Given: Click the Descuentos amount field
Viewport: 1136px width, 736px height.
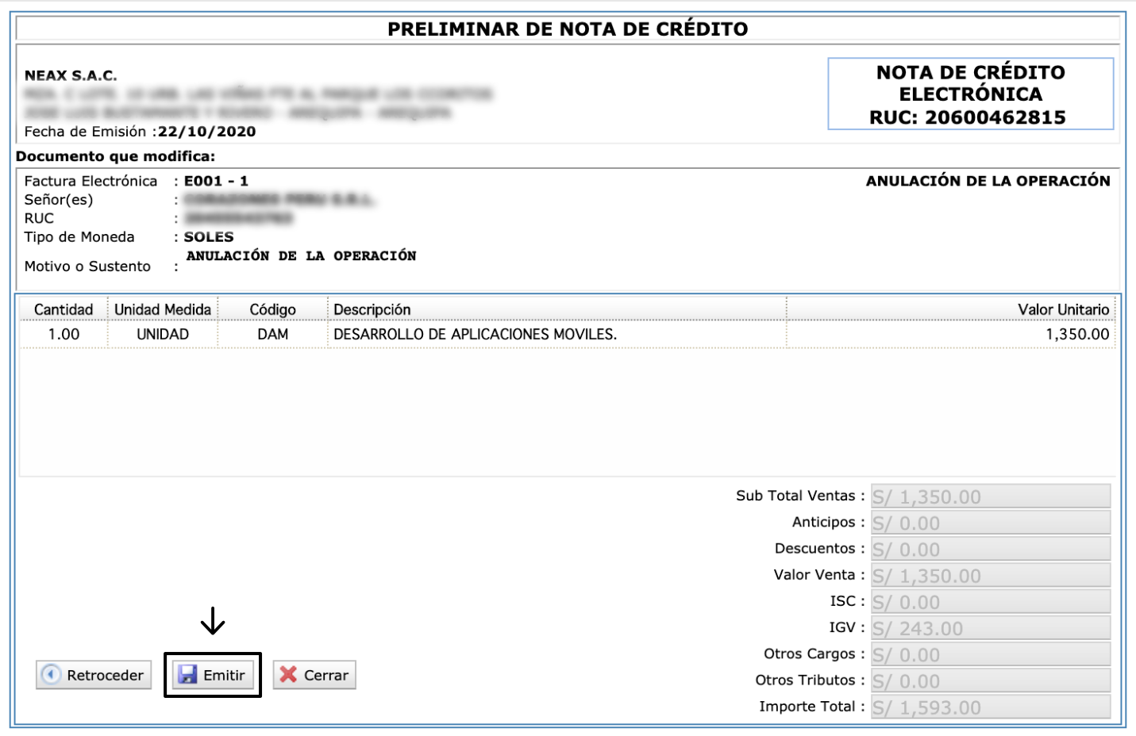Looking at the screenshot, I should [990, 549].
